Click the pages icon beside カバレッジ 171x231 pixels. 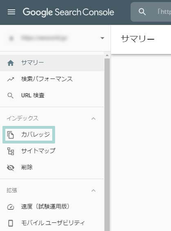click(11, 135)
